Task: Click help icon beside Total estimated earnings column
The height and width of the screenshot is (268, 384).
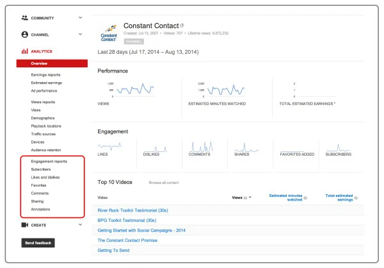Action: (356, 198)
